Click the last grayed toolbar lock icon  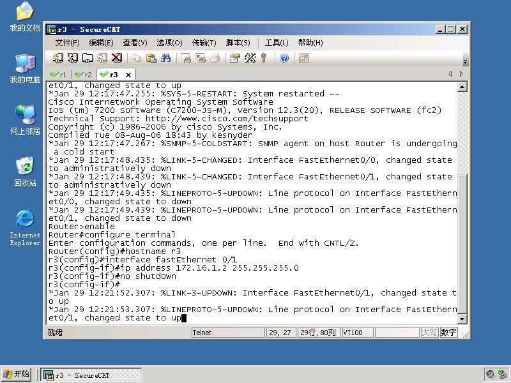(304, 58)
